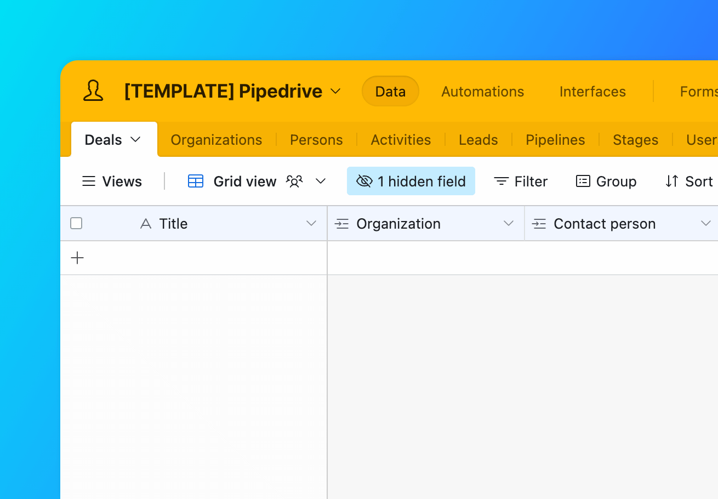
Task: Open the Title column dropdown arrow
Action: [x=311, y=223]
